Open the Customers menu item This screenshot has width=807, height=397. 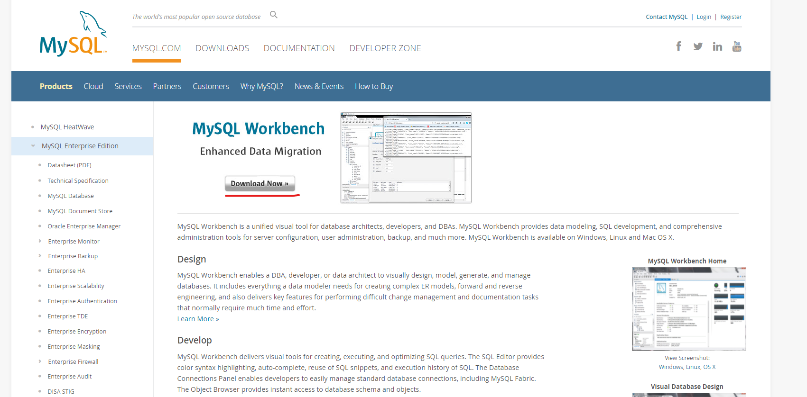pos(211,86)
